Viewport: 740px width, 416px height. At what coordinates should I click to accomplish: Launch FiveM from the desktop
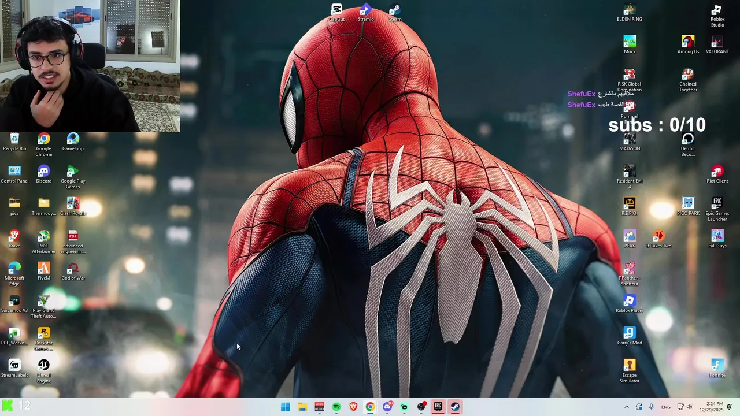pos(43,272)
